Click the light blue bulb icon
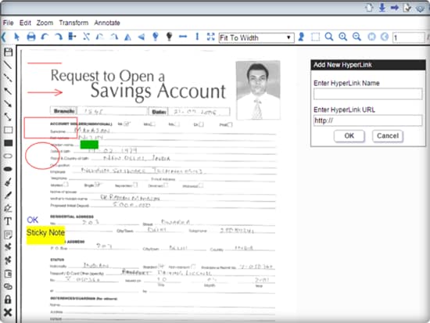This screenshot has width=430, height=323. point(156,37)
